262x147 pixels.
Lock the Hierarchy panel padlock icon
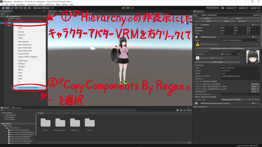point(43,11)
